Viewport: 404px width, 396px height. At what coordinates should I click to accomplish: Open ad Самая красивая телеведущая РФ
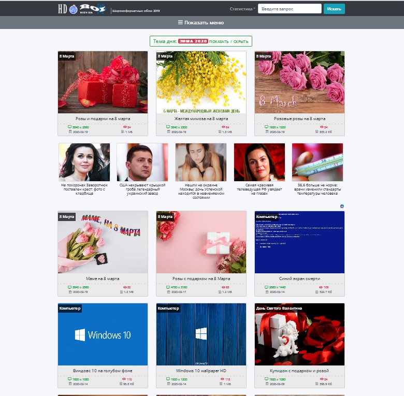[259, 169]
